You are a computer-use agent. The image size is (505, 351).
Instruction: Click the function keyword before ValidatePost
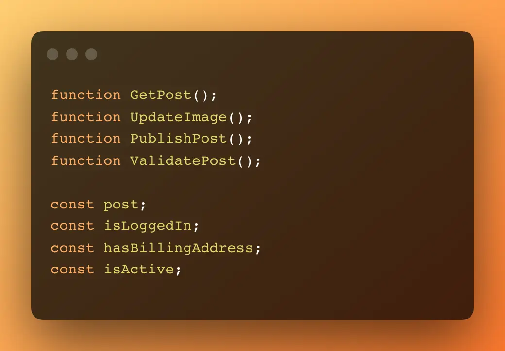86,160
